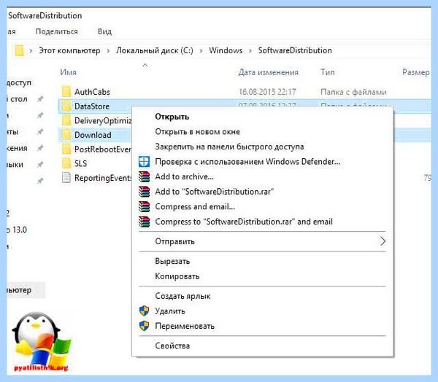Choose Открыть в новом окне

[198, 132]
